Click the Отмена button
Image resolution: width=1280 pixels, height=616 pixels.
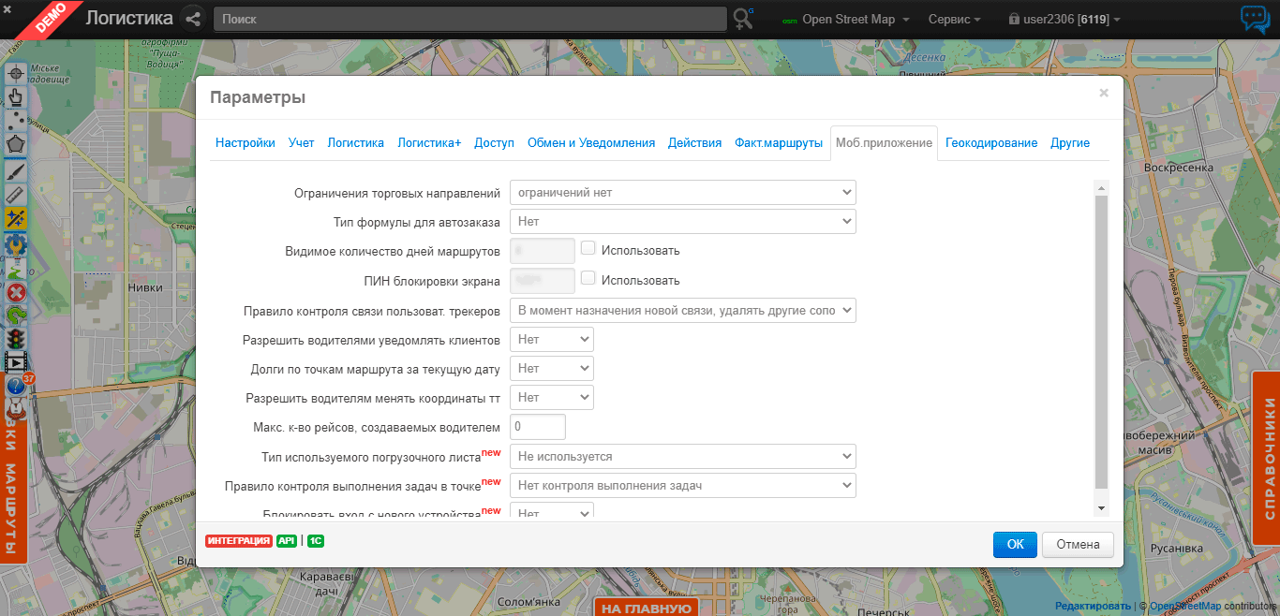tap(1077, 544)
